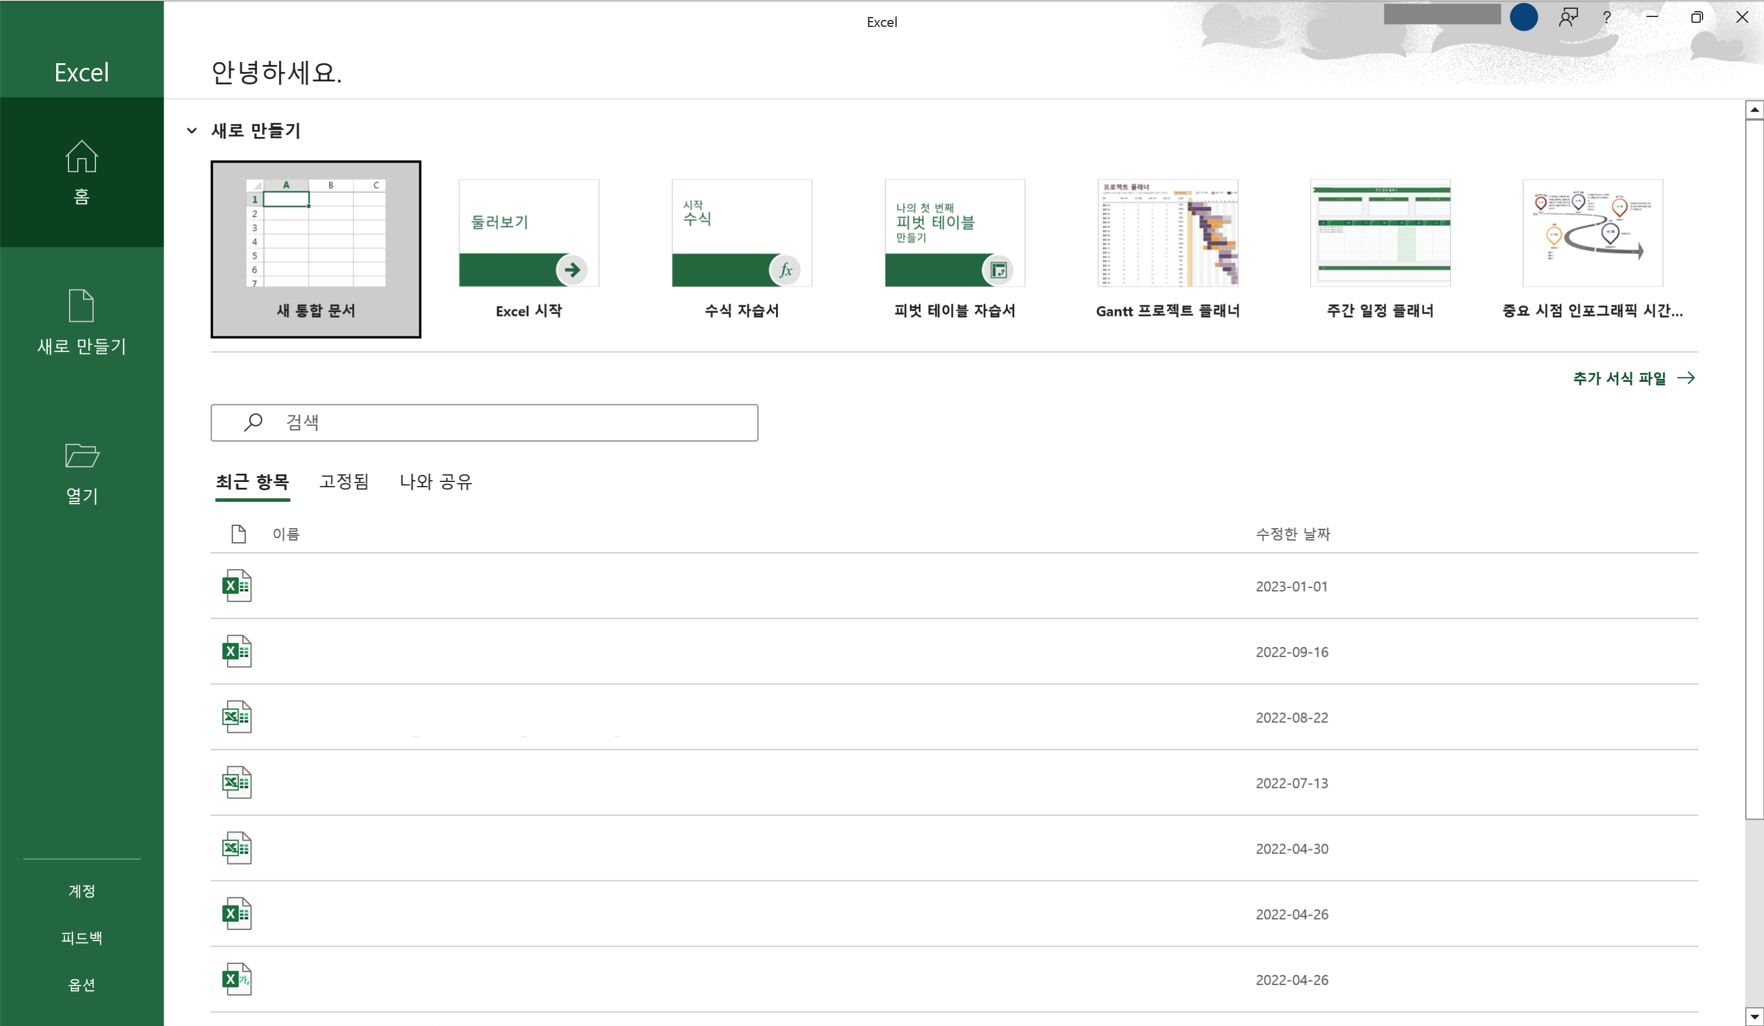The width and height of the screenshot is (1764, 1026).
Task: Click the fx icon in 수식 template
Action: point(785,270)
